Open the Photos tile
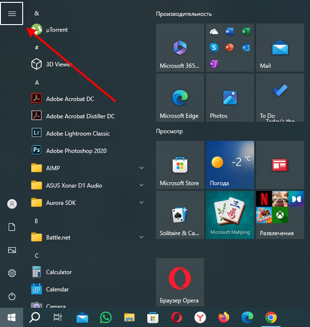Viewport: 310px width, 327px height. click(x=230, y=98)
